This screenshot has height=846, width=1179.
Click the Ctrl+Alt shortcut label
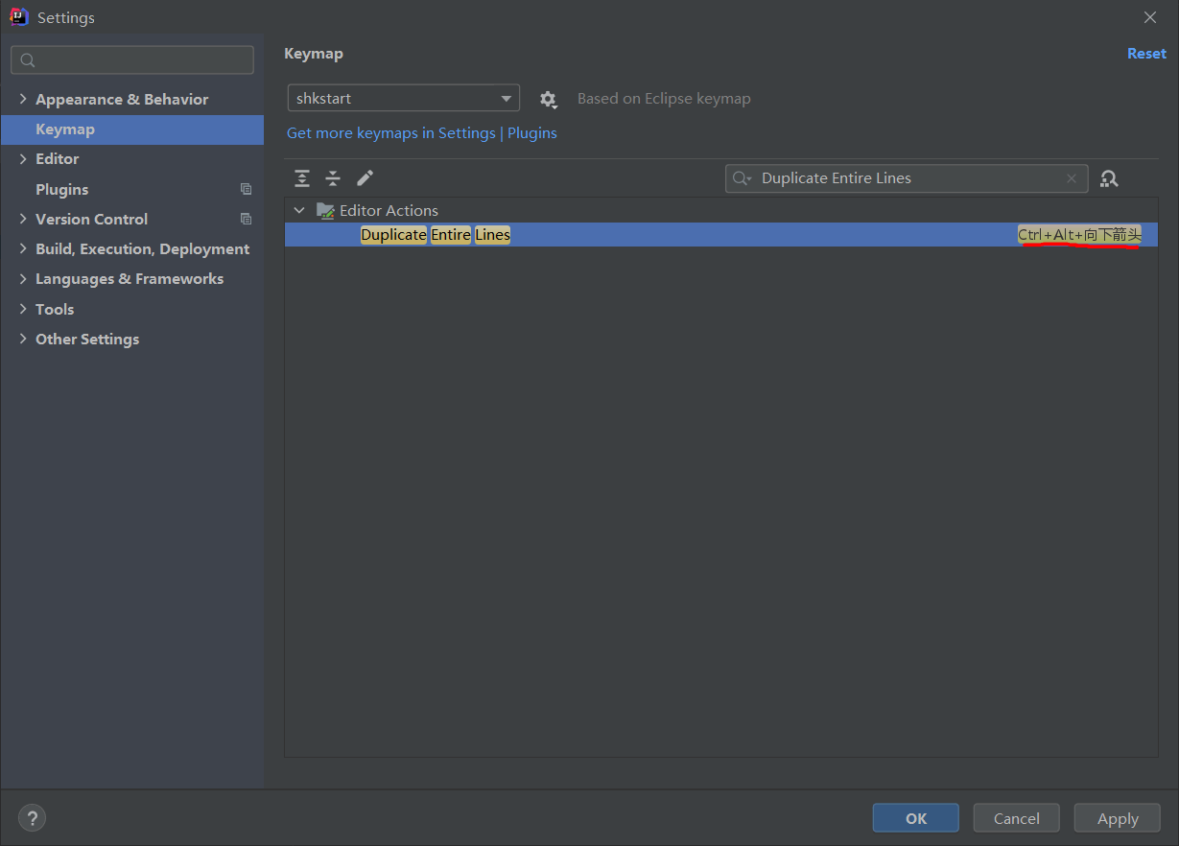[1079, 235]
